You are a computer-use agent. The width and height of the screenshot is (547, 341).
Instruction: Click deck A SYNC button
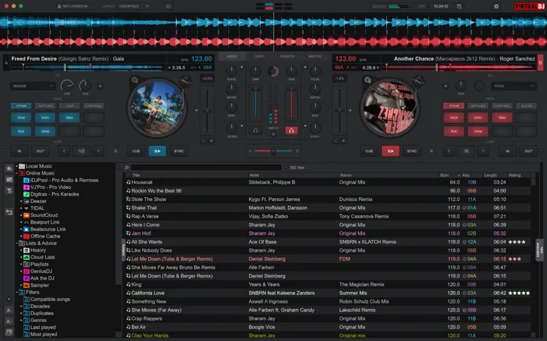point(178,151)
